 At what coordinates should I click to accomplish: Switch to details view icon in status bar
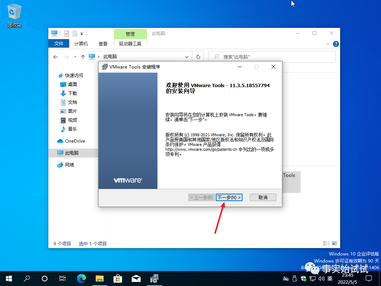pos(326,244)
